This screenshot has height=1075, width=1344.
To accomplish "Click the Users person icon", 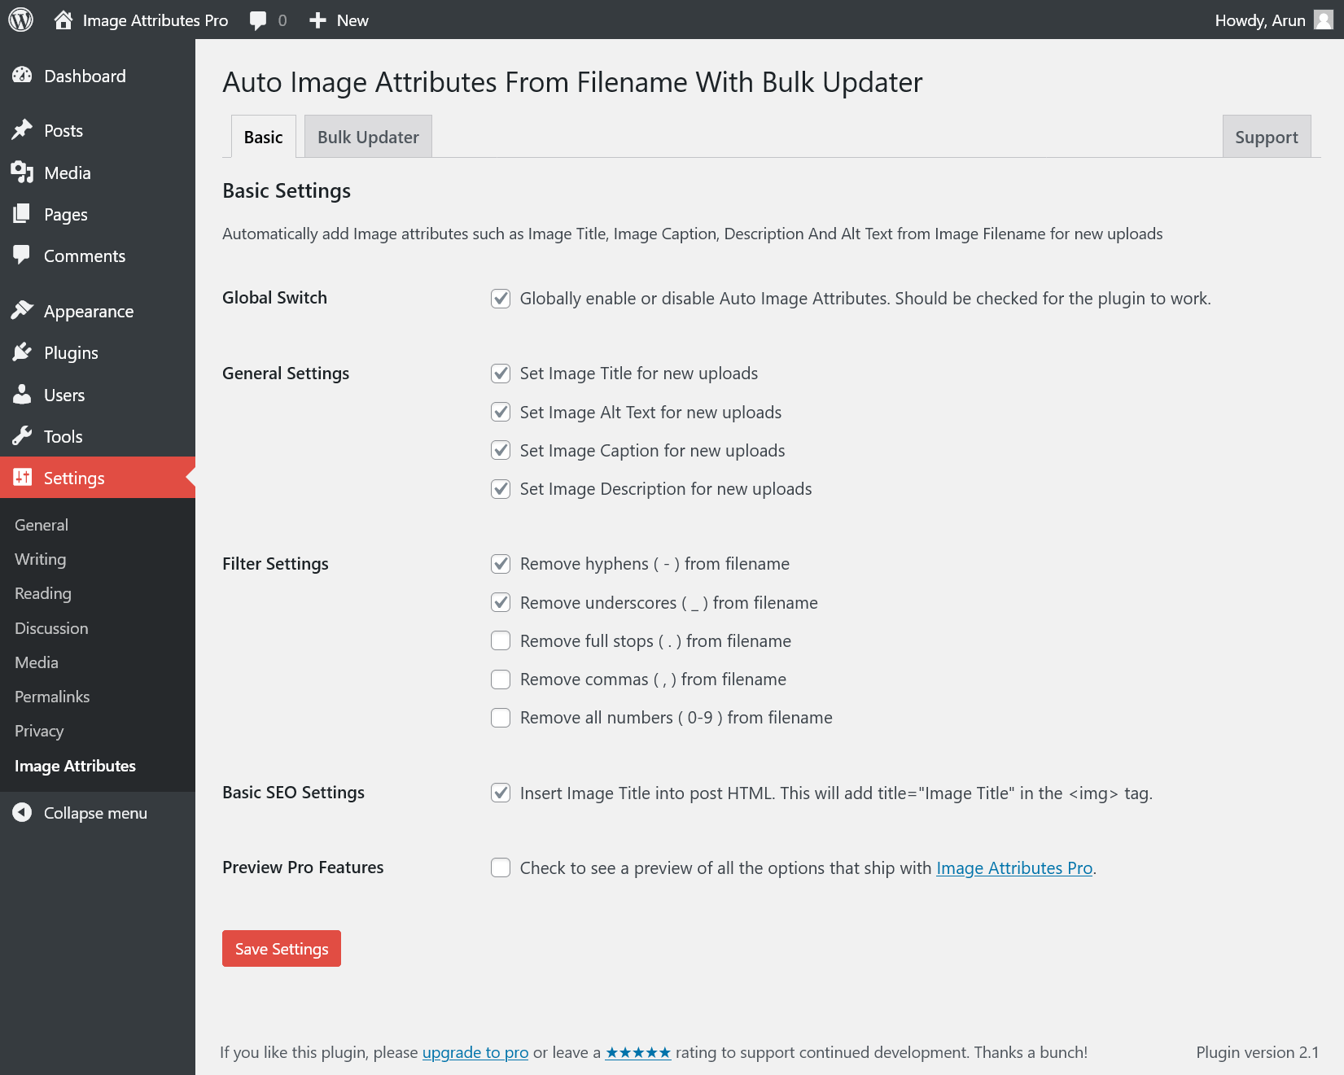I will [22, 395].
